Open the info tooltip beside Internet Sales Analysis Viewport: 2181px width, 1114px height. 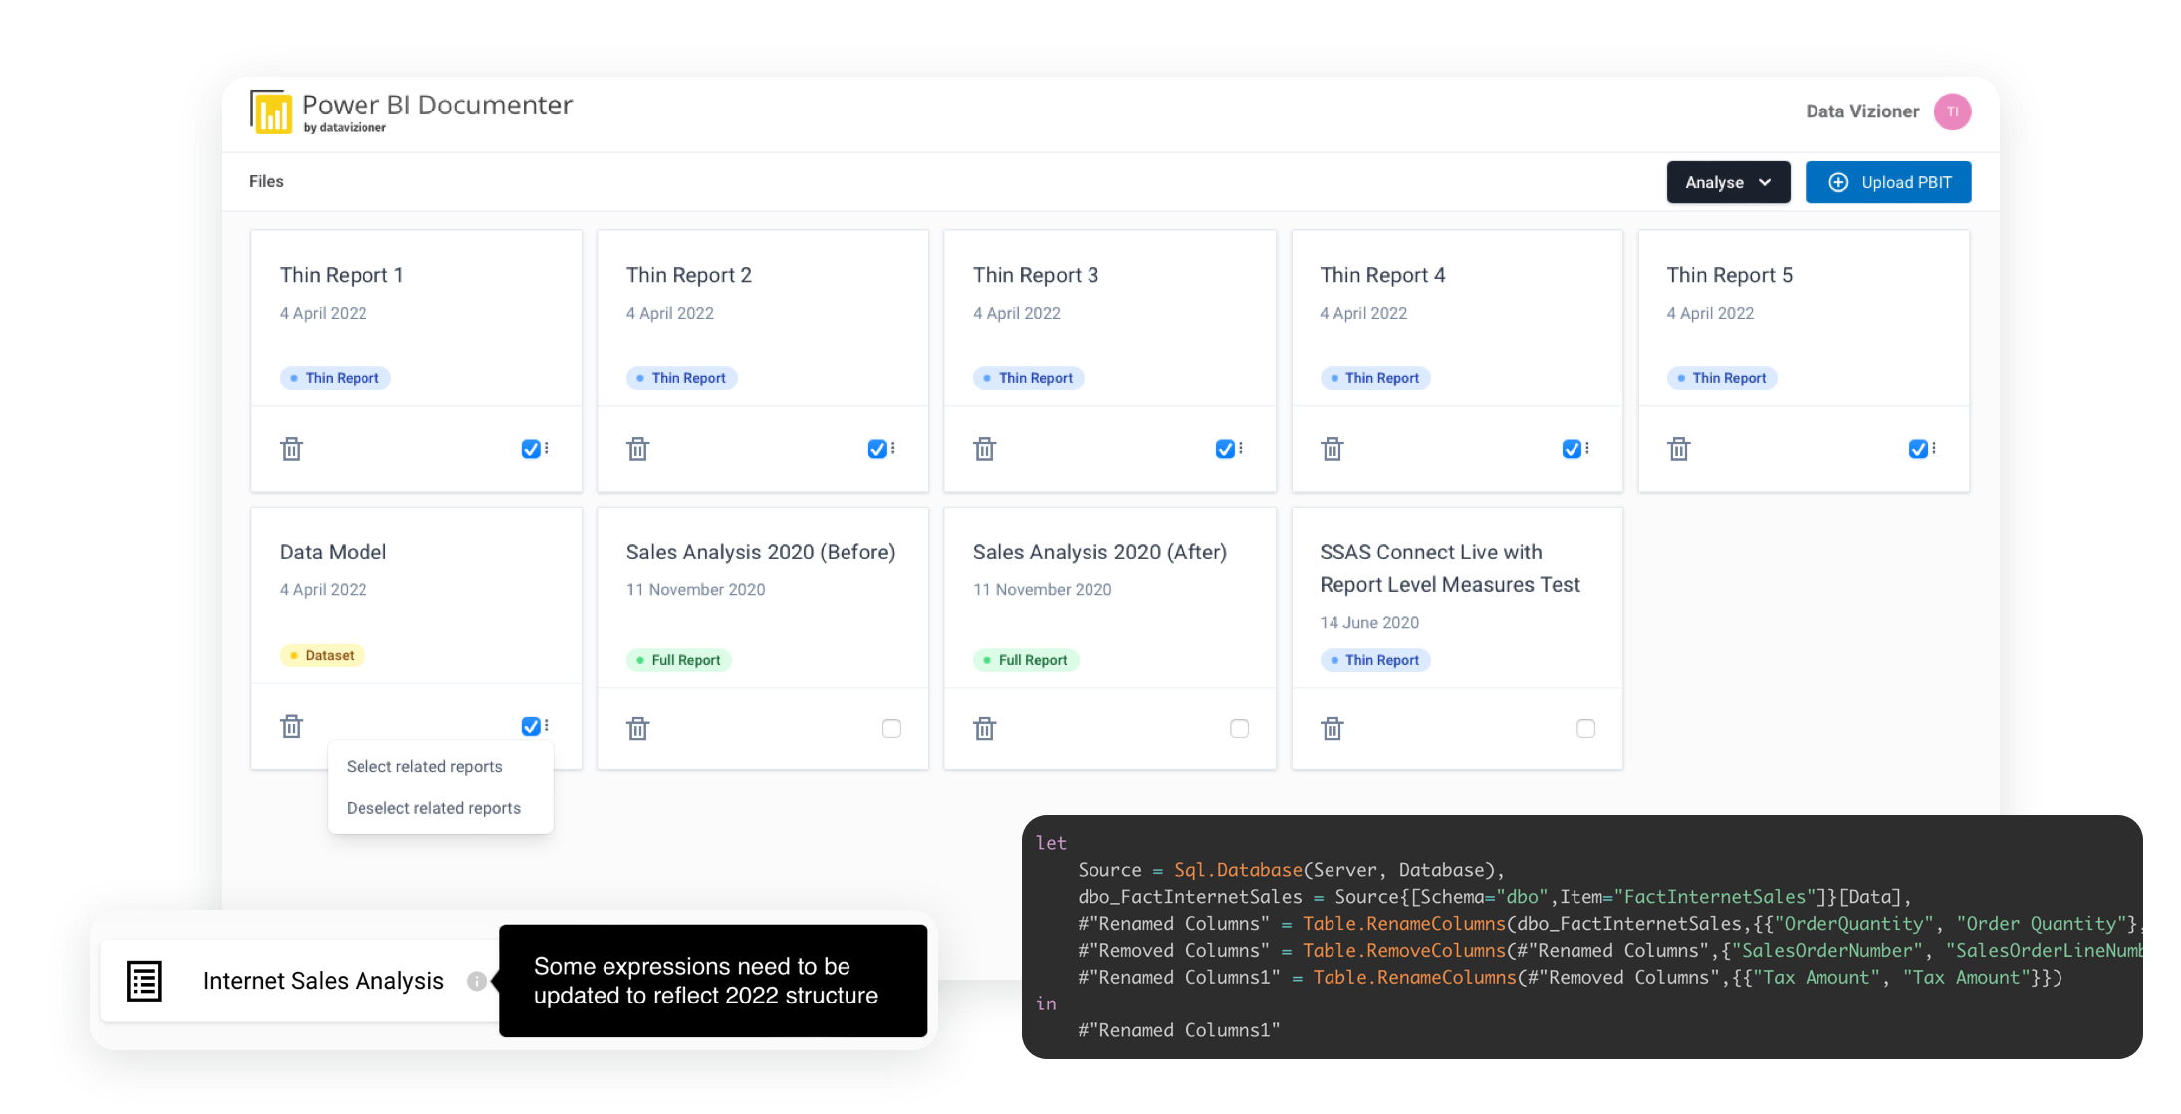(x=478, y=981)
